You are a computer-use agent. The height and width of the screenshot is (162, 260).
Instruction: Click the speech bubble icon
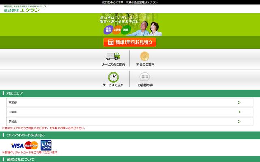point(145,77)
